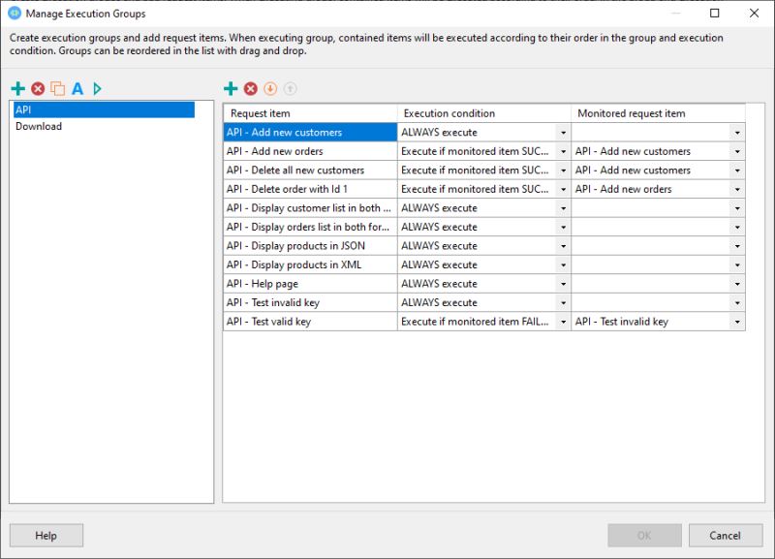Select row API - Delete all new customers
Viewport: 775px width, 559px height.
[310, 171]
